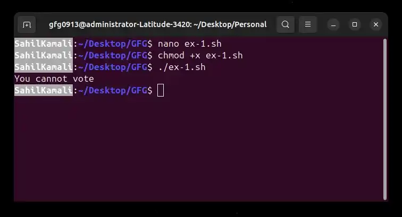Click the 'You cannot vote' output line
The width and height of the screenshot is (402, 217).
(54, 79)
